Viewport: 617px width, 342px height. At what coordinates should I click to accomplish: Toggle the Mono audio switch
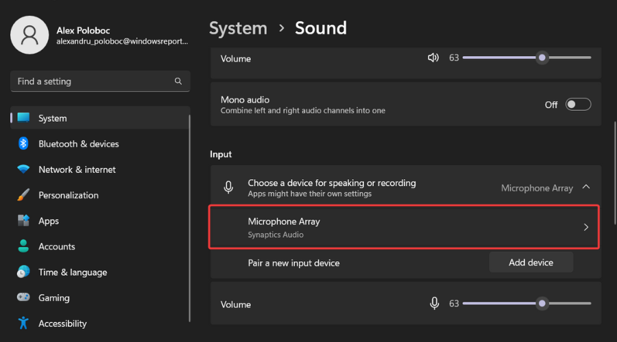click(578, 105)
